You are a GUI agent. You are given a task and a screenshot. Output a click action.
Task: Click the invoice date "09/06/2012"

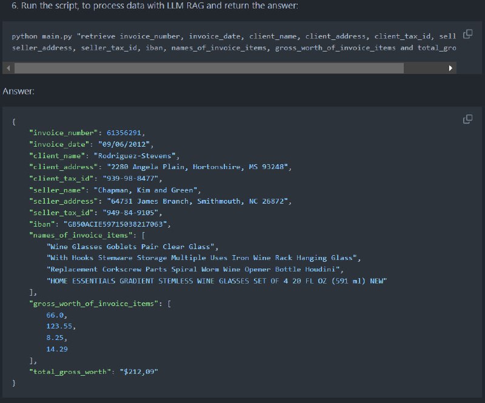[124, 144]
